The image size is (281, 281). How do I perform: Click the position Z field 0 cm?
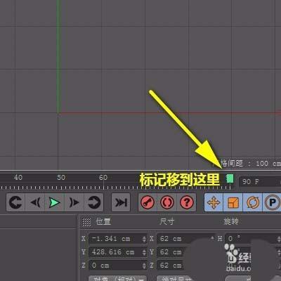tap(118, 266)
